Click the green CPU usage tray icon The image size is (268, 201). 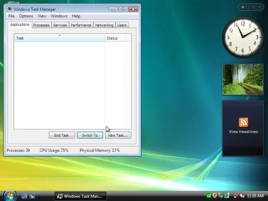coord(208,195)
